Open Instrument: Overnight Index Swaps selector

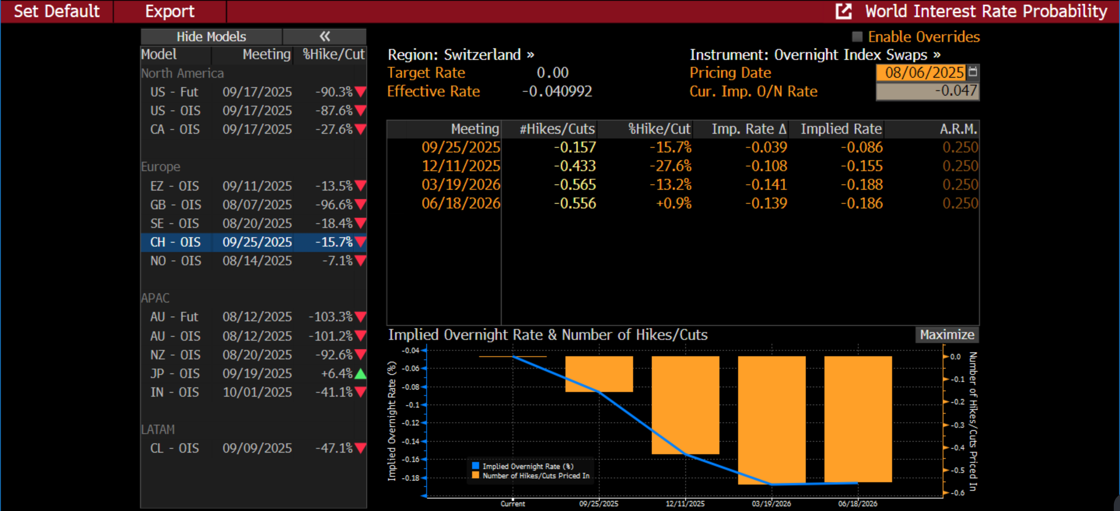815,55
